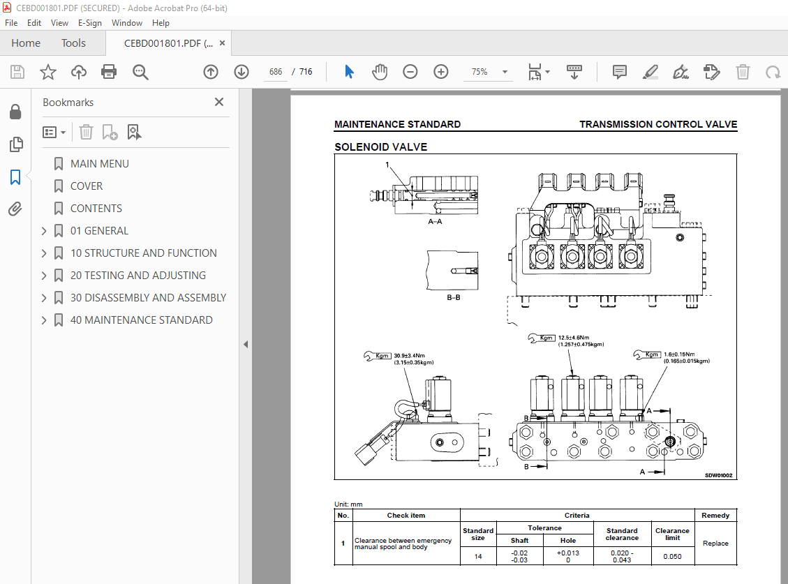The height and width of the screenshot is (584, 788).
Task: Click the 'SOLENOID VALVE' heading text
Action: 380,147
